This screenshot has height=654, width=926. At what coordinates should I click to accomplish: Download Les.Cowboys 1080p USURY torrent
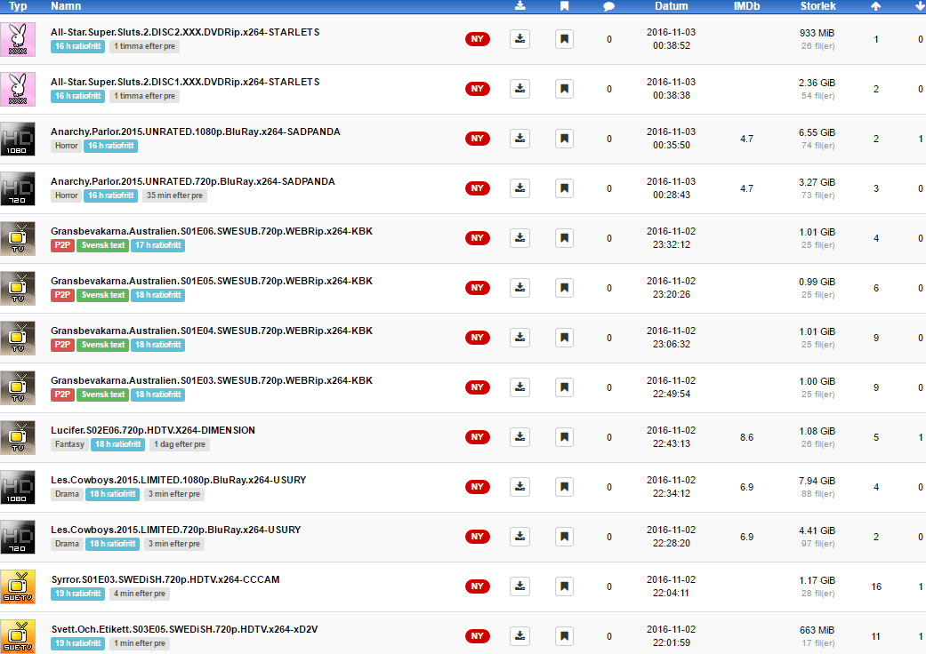[x=519, y=487]
